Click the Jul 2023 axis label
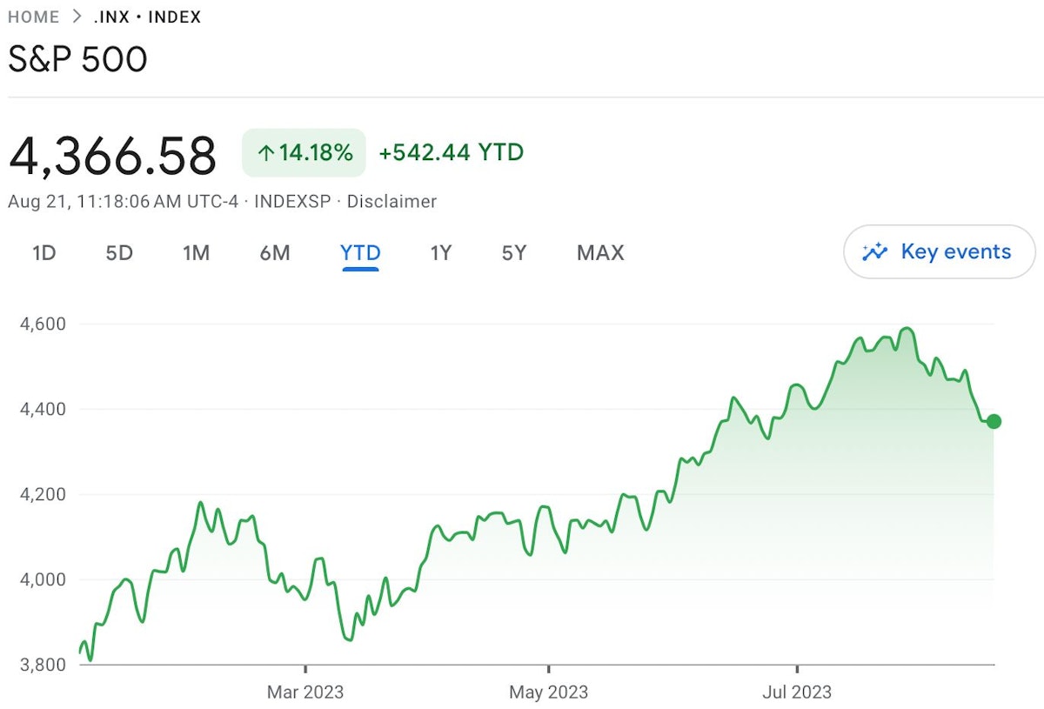The width and height of the screenshot is (1044, 709). [798, 692]
